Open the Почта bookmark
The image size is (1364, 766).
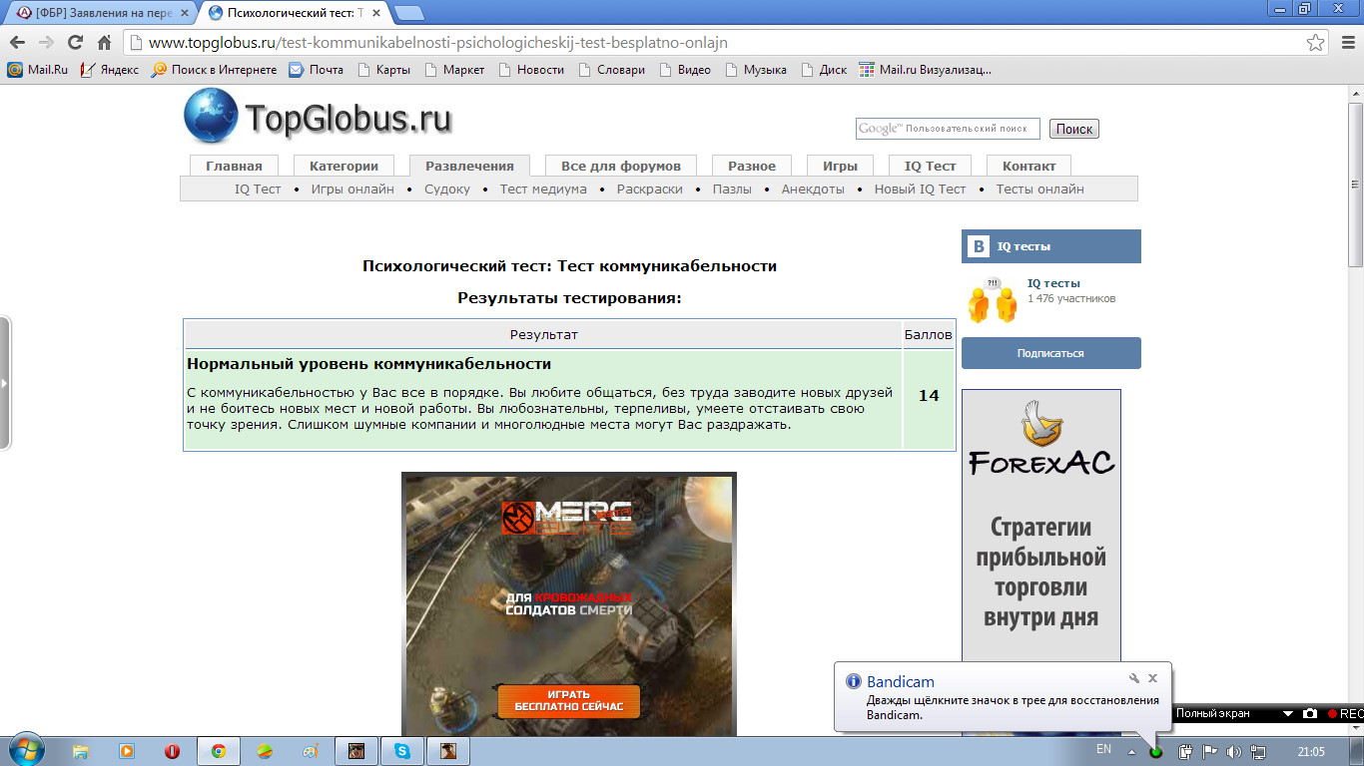point(317,70)
